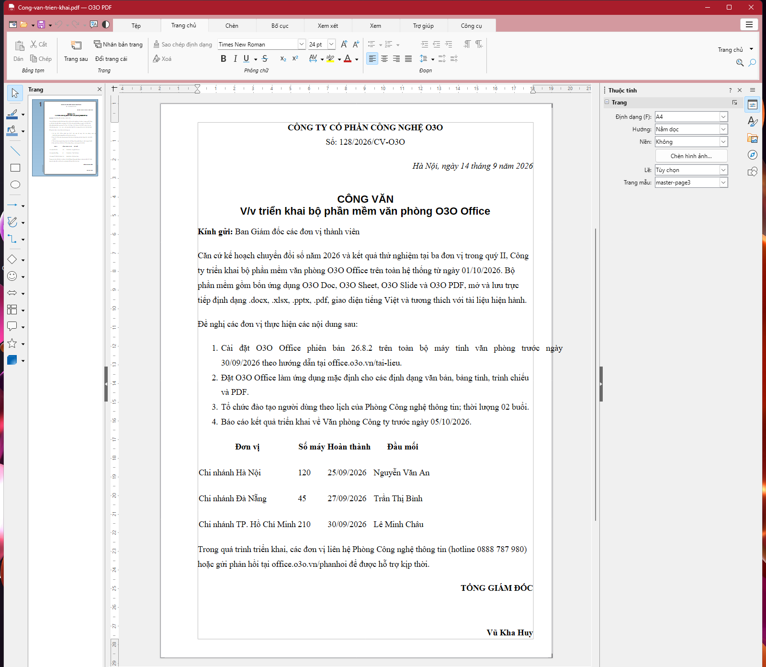Click Đổi trang cái button
Image resolution: width=766 pixels, height=667 pixels.
tap(111, 58)
